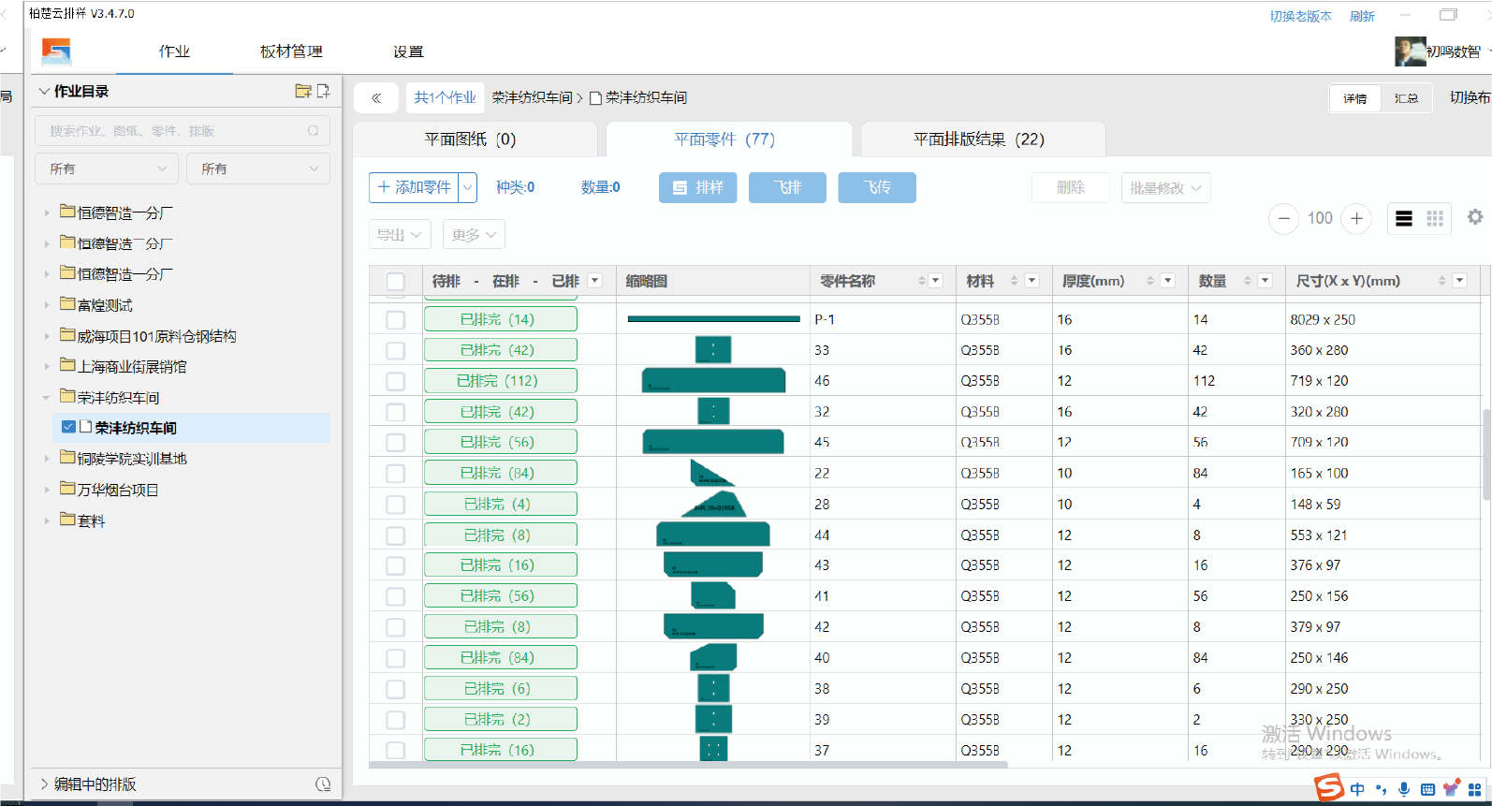
Task: Click the zoom in plus button
Action: click(1356, 218)
